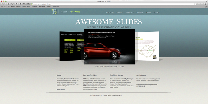
Task: Expand the News bookmarks dropdown
Action: coord(49,6)
